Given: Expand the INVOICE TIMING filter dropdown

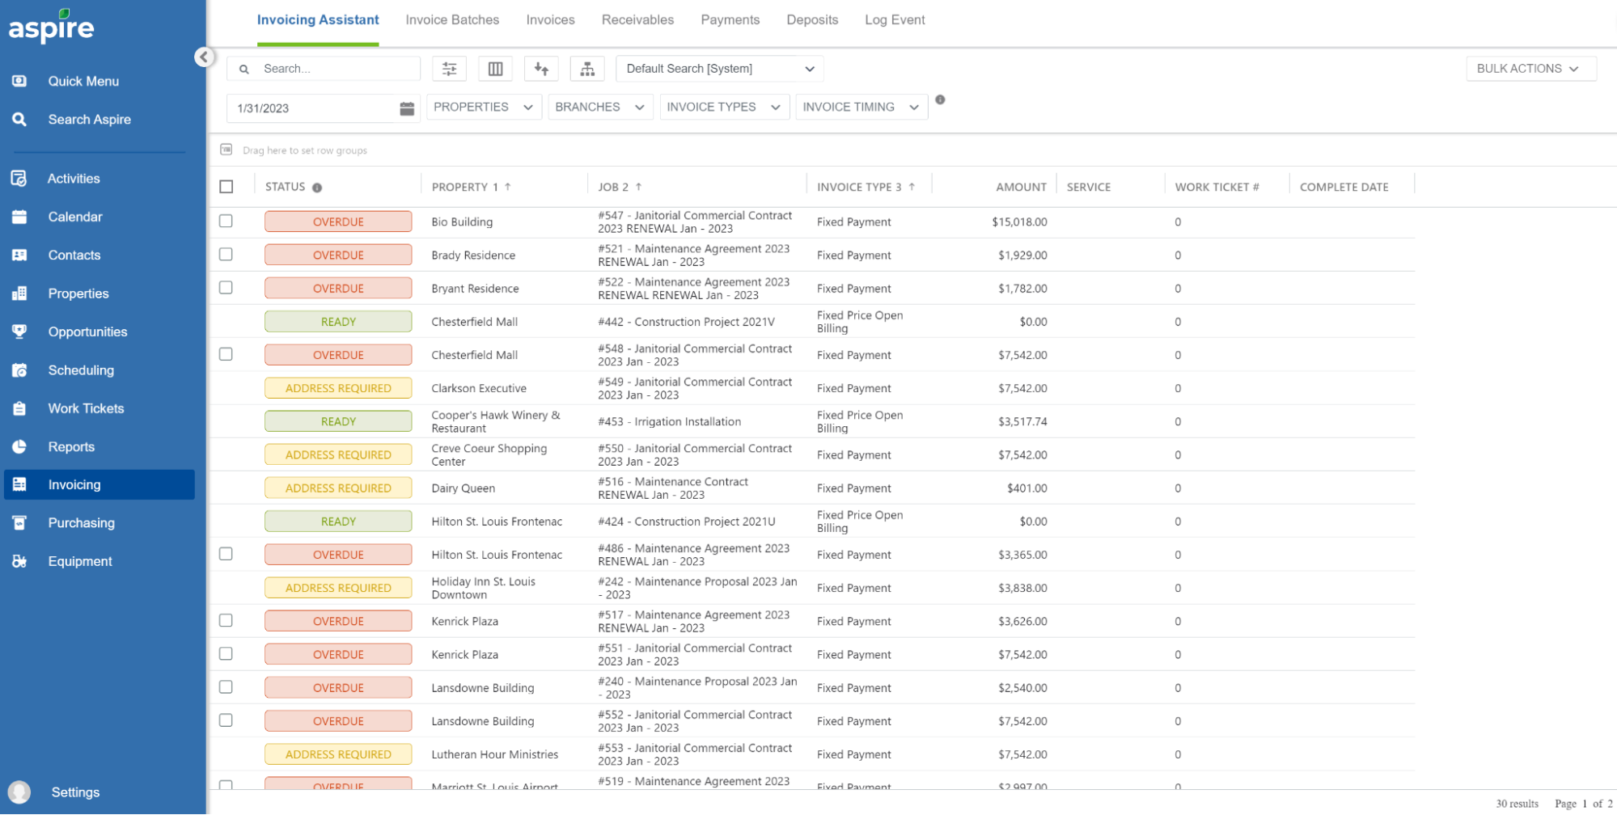Looking at the screenshot, I should click(861, 107).
